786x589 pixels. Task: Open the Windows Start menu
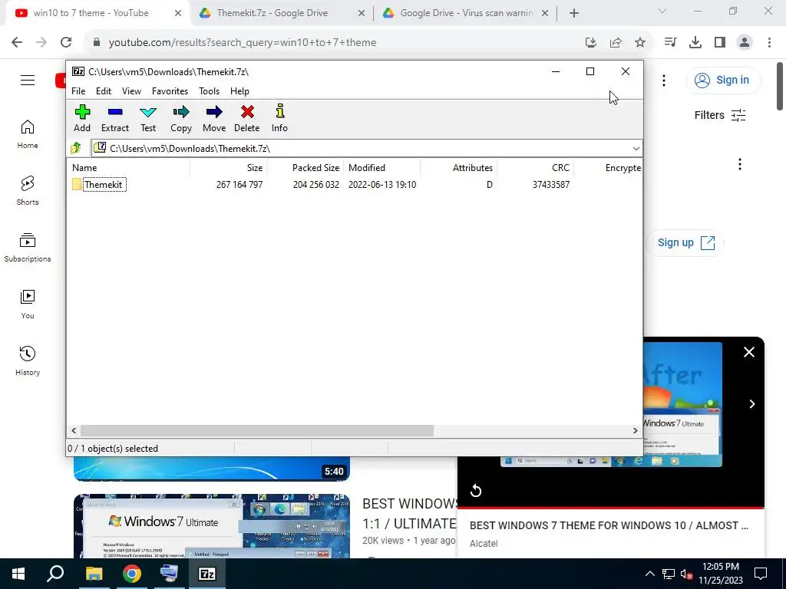18,574
